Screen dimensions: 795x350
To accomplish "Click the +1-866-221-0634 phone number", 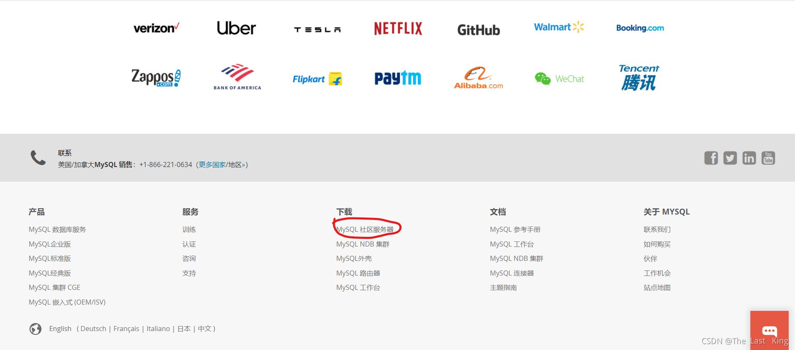I will coord(166,164).
